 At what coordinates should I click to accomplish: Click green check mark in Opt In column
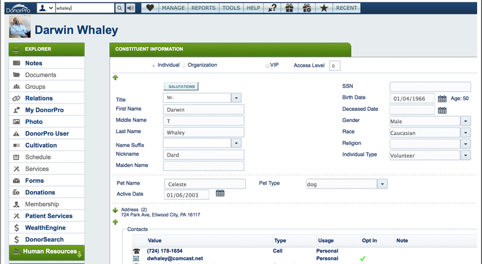click(x=363, y=259)
